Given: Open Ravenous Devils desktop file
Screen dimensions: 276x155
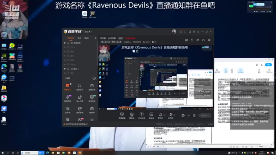Looking at the screenshot, I should pyautogui.click(x=4, y=121).
